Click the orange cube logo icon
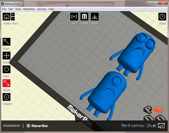169x133 pixels. [159, 109]
